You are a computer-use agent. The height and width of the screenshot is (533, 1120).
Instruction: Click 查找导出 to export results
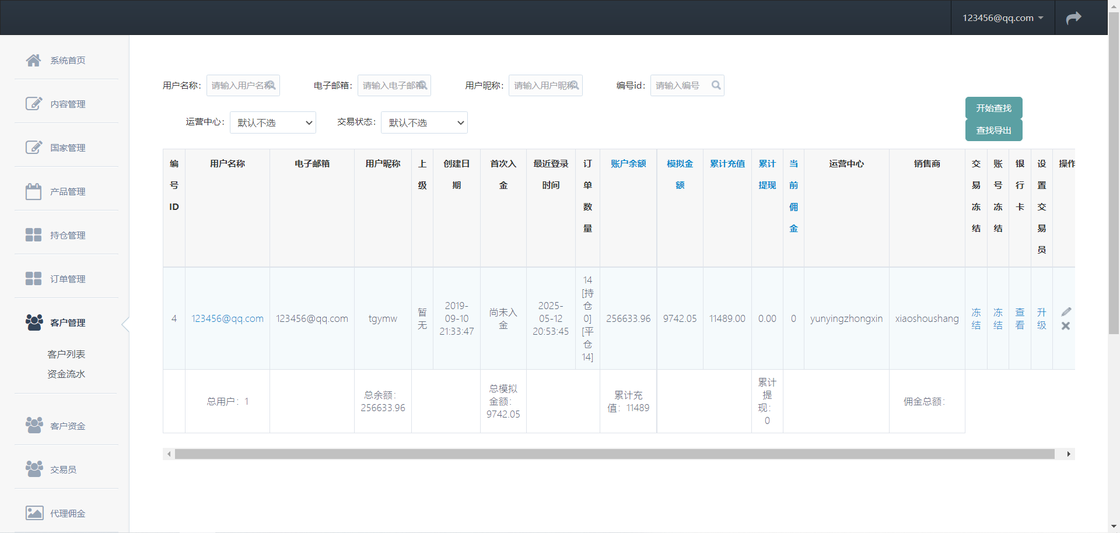click(x=993, y=130)
